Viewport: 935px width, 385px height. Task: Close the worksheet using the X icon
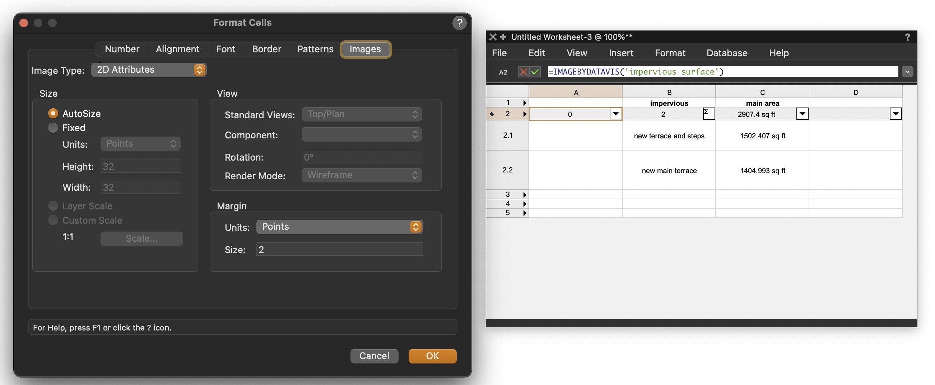tap(493, 37)
